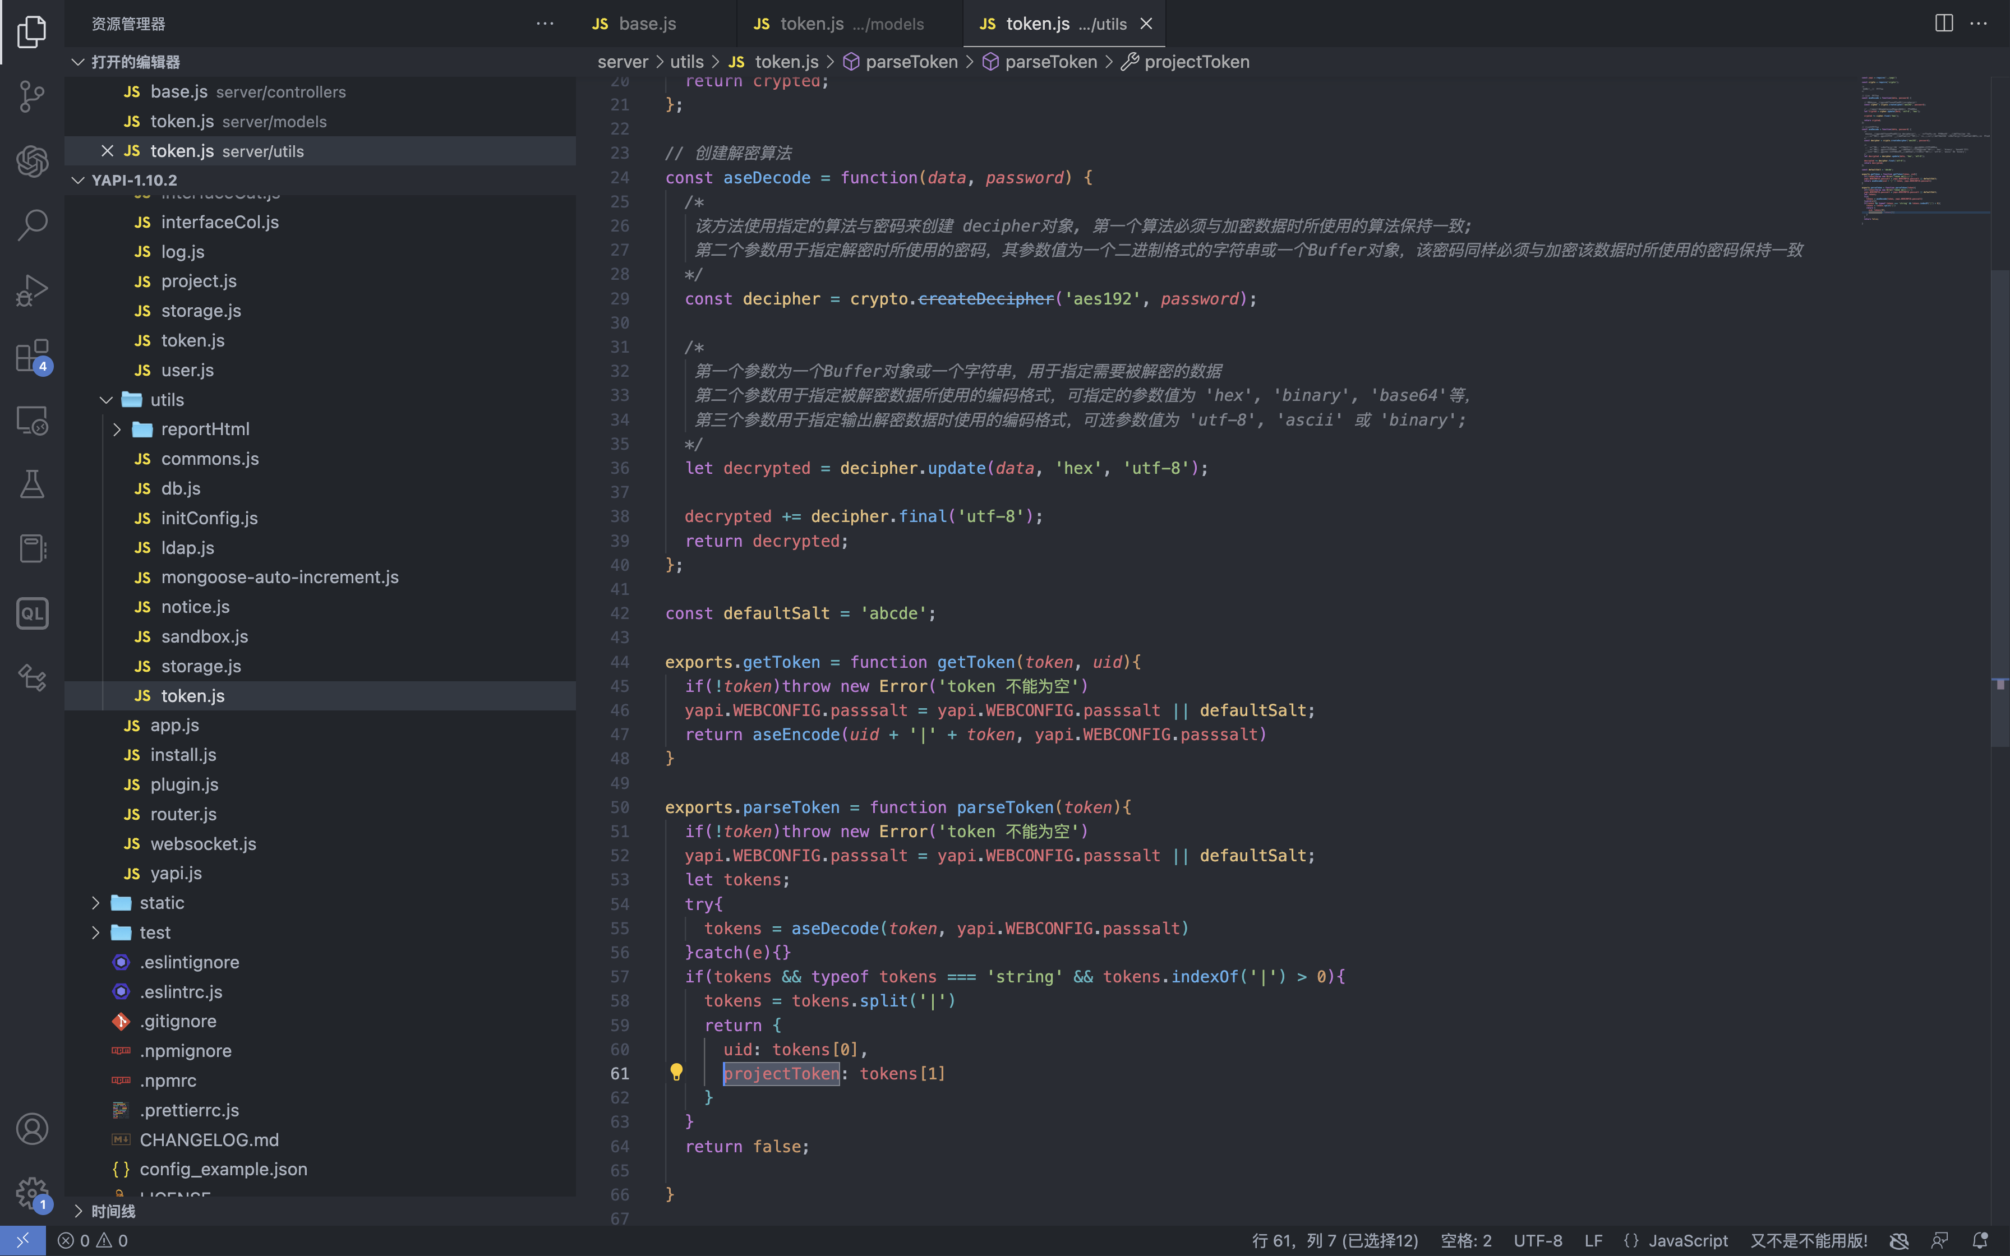Open the Source Control view
This screenshot has width=2010, height=1256.
coord(31,96)
